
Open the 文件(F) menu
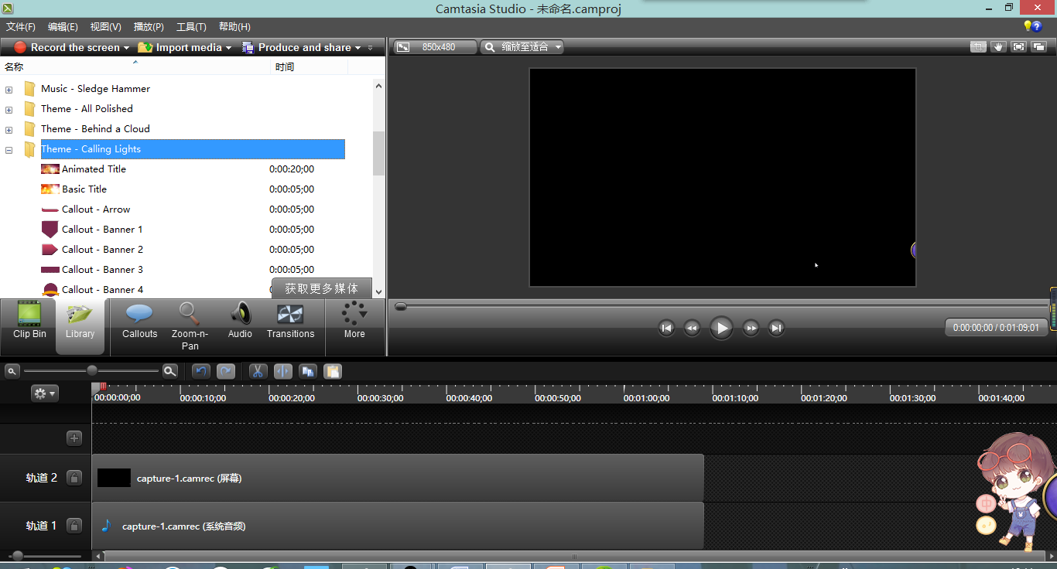tap(21, 27)
